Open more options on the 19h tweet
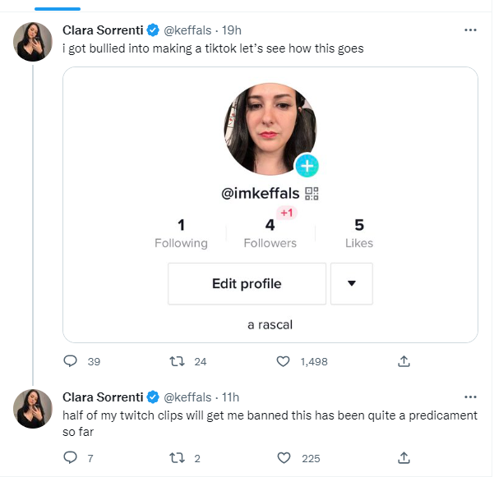The image size is (494, 477). coord(470,30)
